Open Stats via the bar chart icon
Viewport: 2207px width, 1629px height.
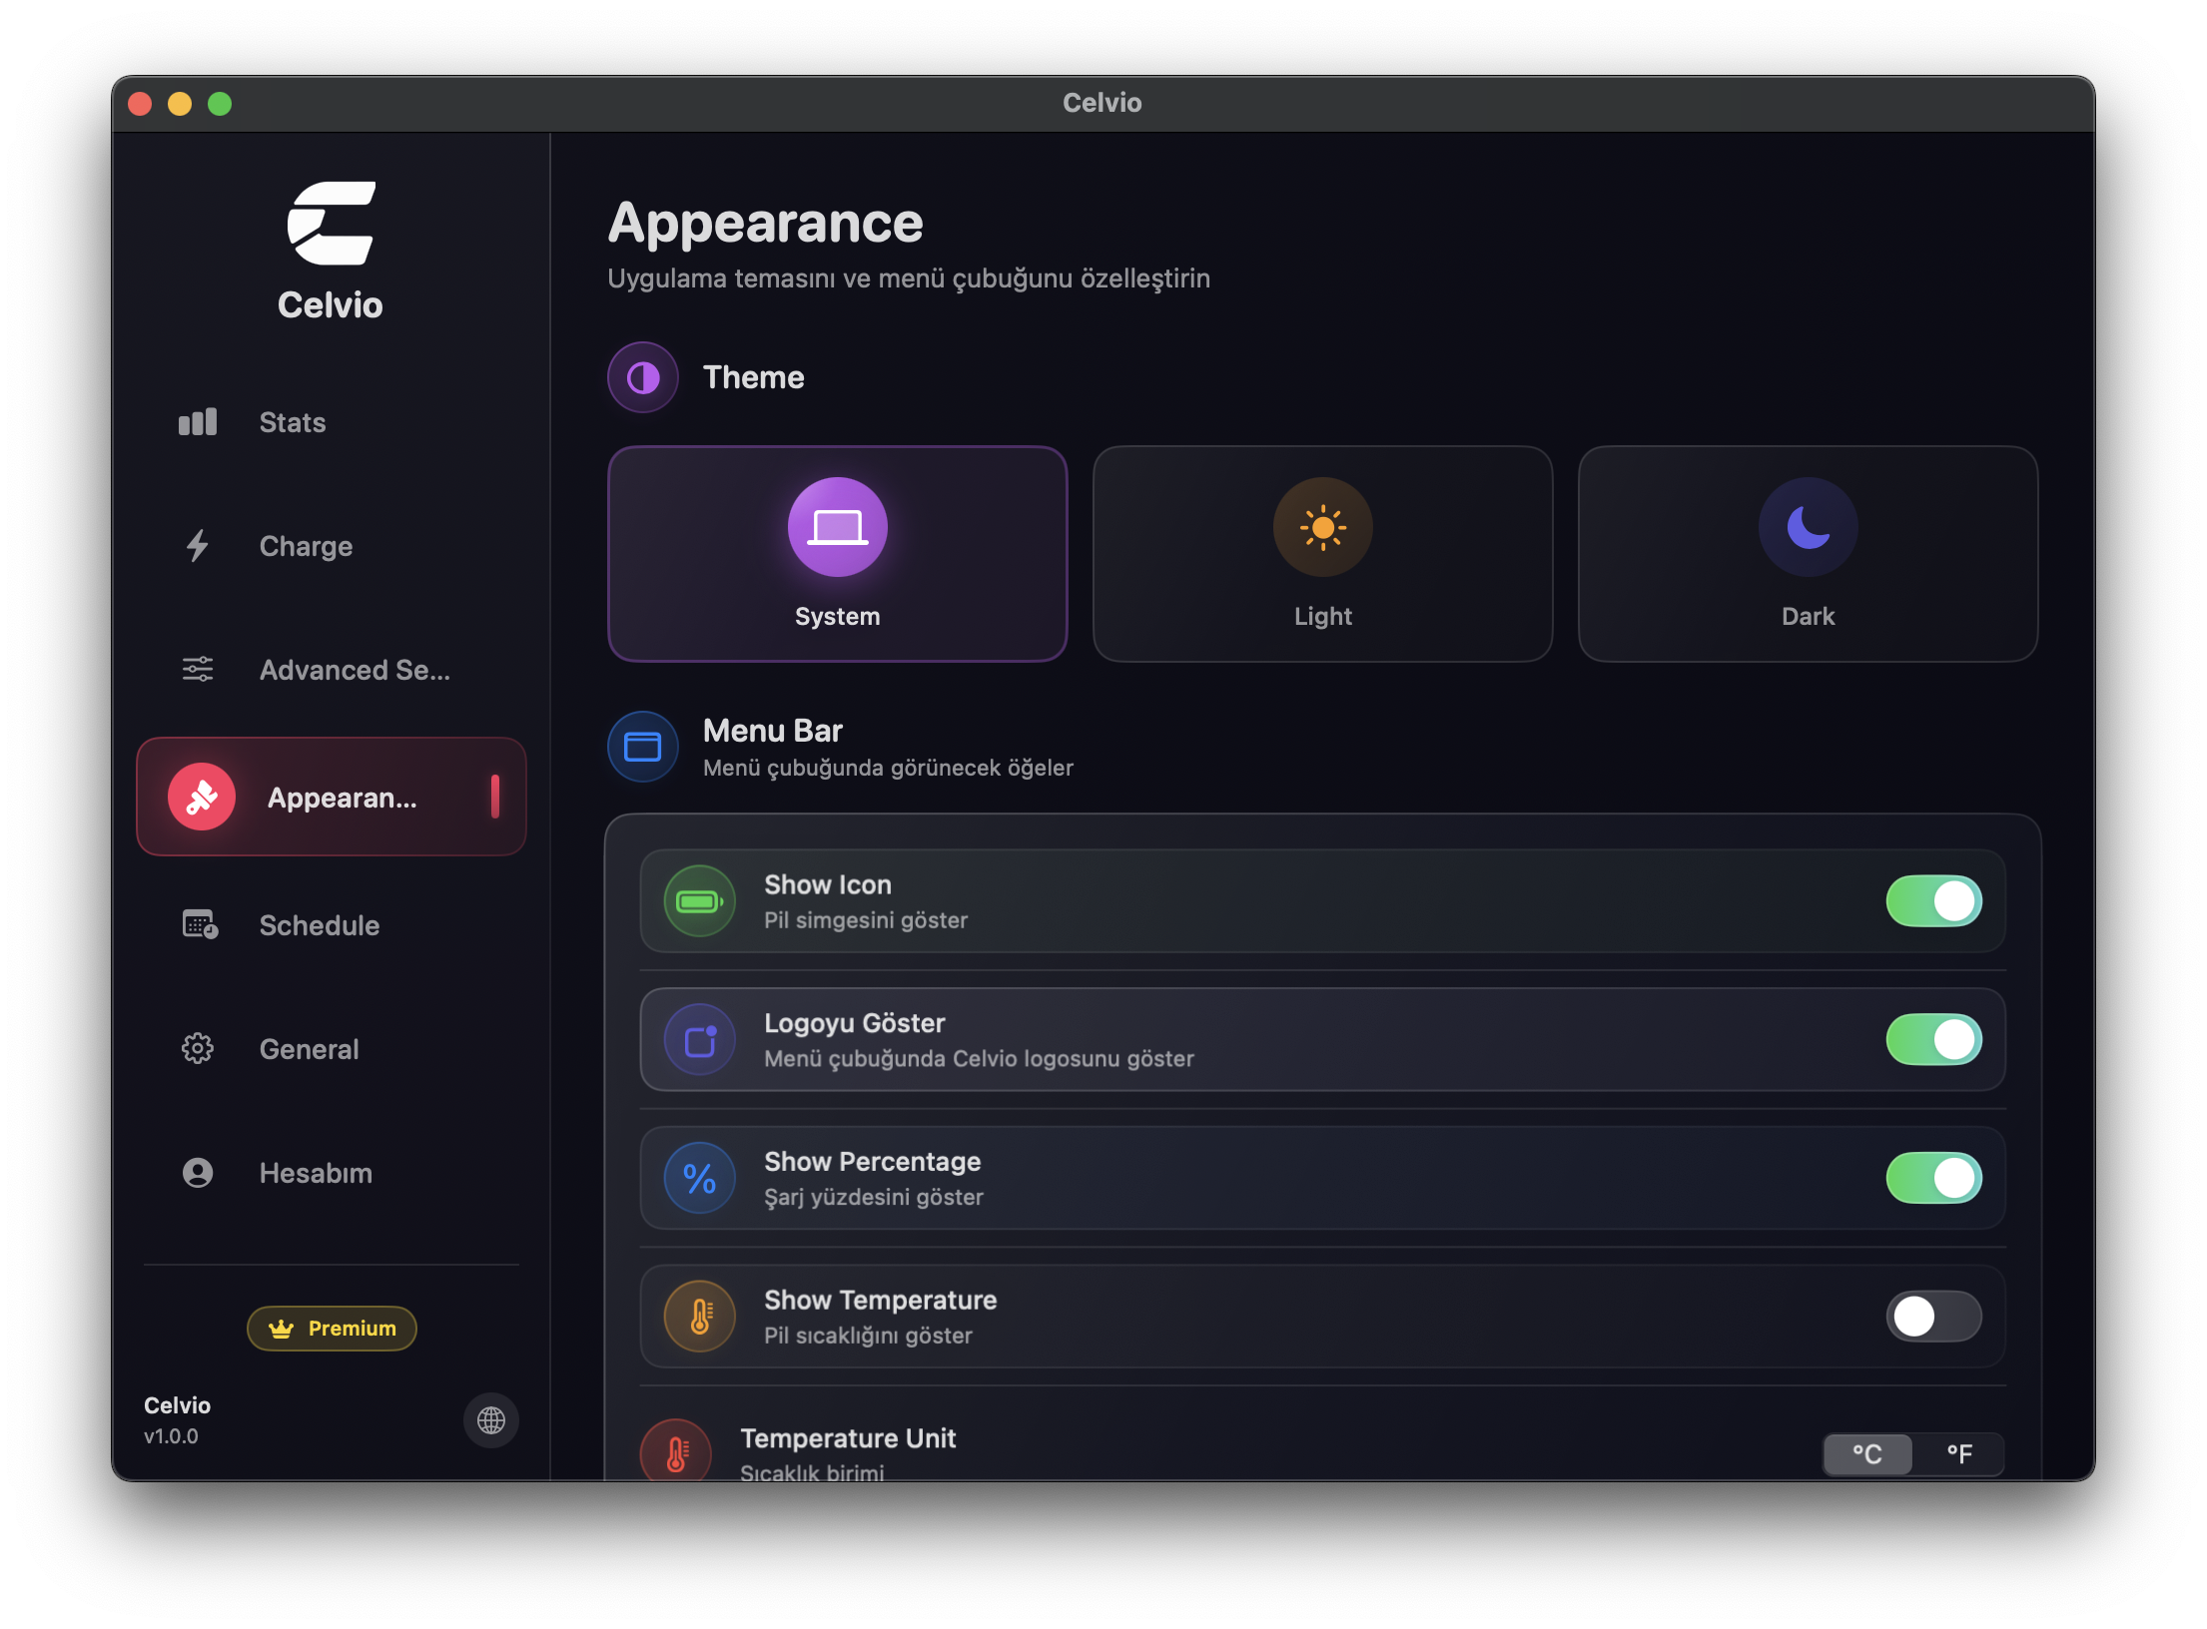[x=197, y=421]
